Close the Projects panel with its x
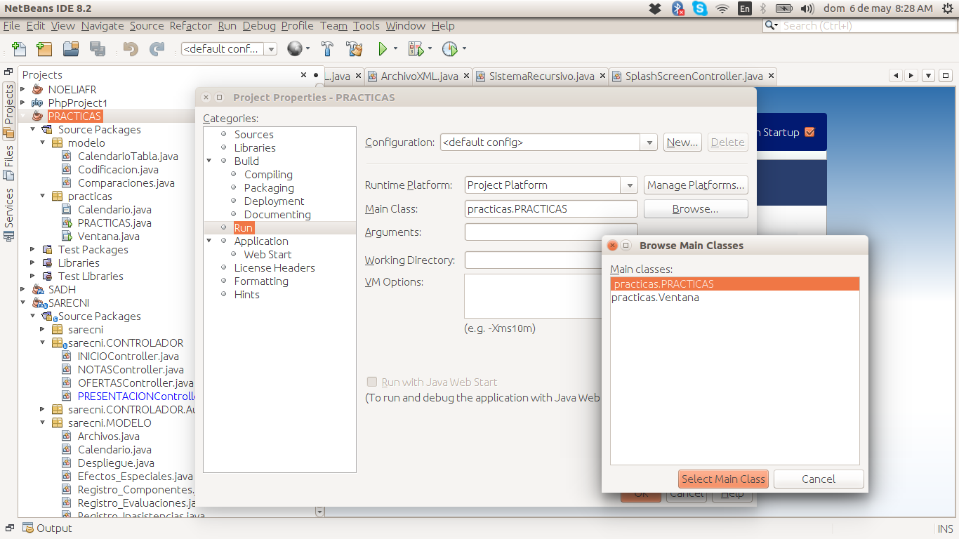This screenshot has height=539, width=959. pyautogui.click(x=303, y=75)
